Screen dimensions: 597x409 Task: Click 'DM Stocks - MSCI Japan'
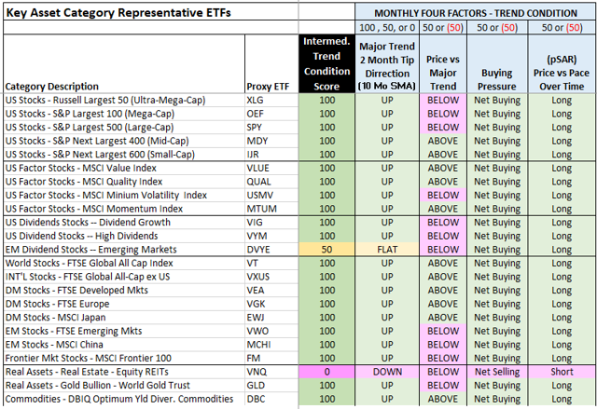[x=55, y=318]
